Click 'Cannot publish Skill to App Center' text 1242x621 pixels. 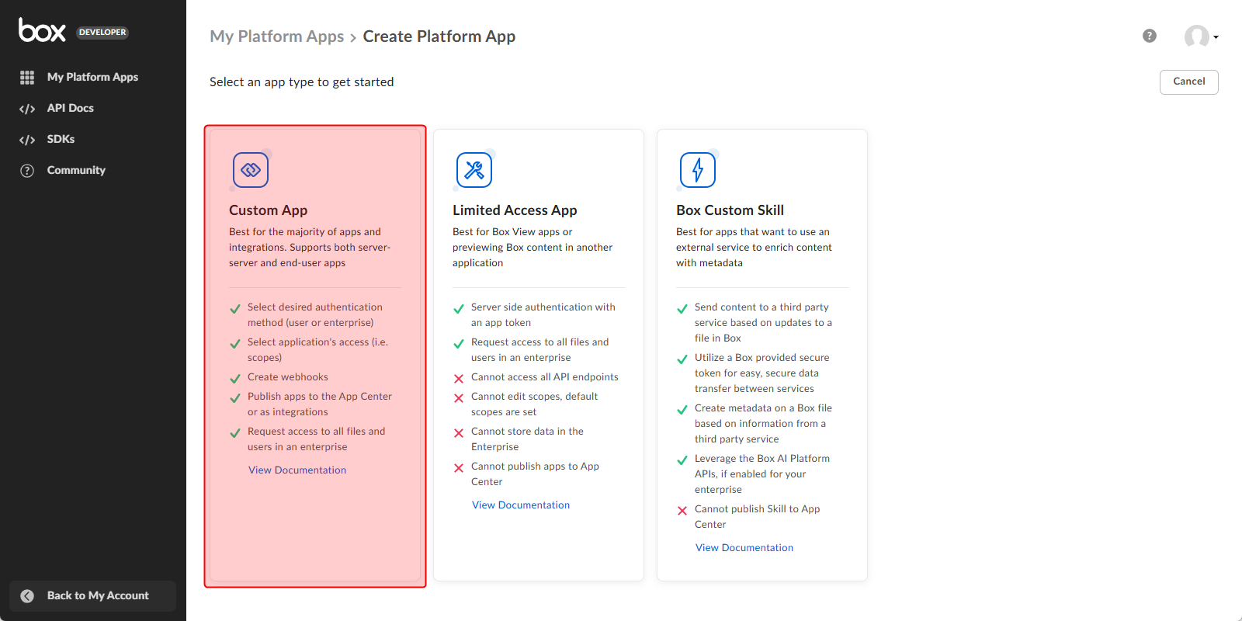point(757,517)
